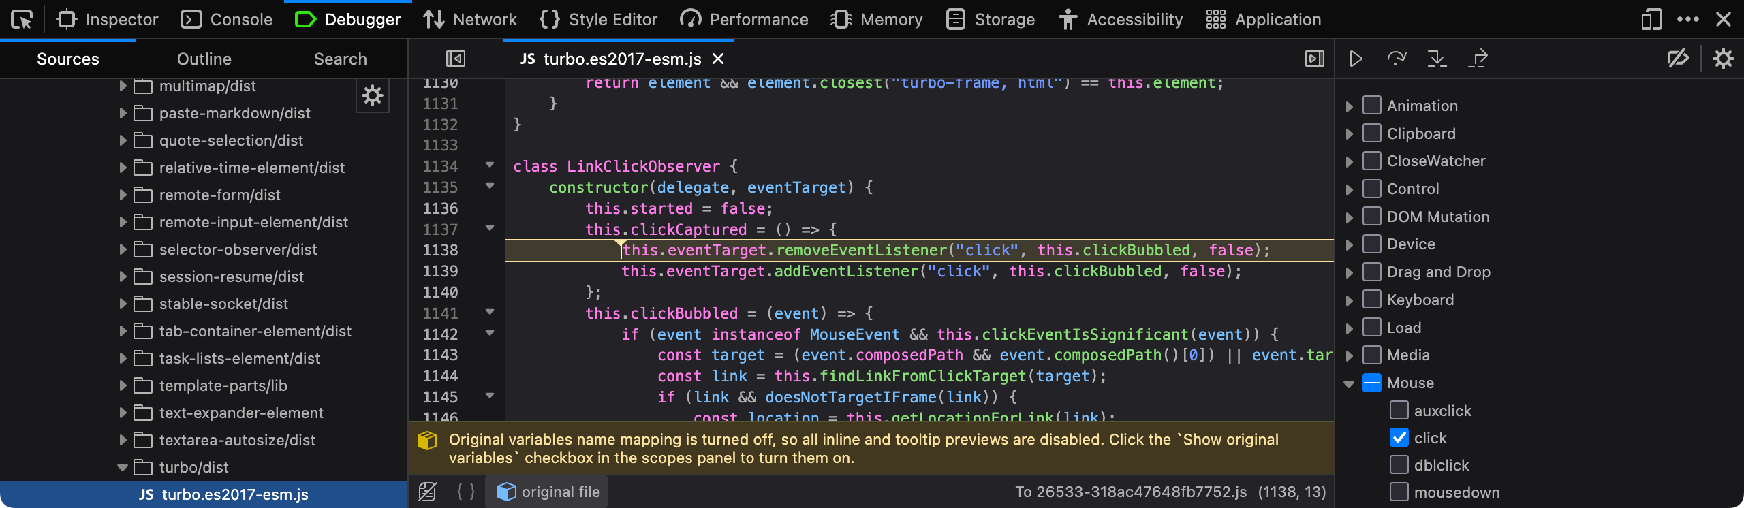The height and width of the screenshot is (508, 1744).
Task: Collapse the breakpoints pane icon
Action: tap(1314, 59)
